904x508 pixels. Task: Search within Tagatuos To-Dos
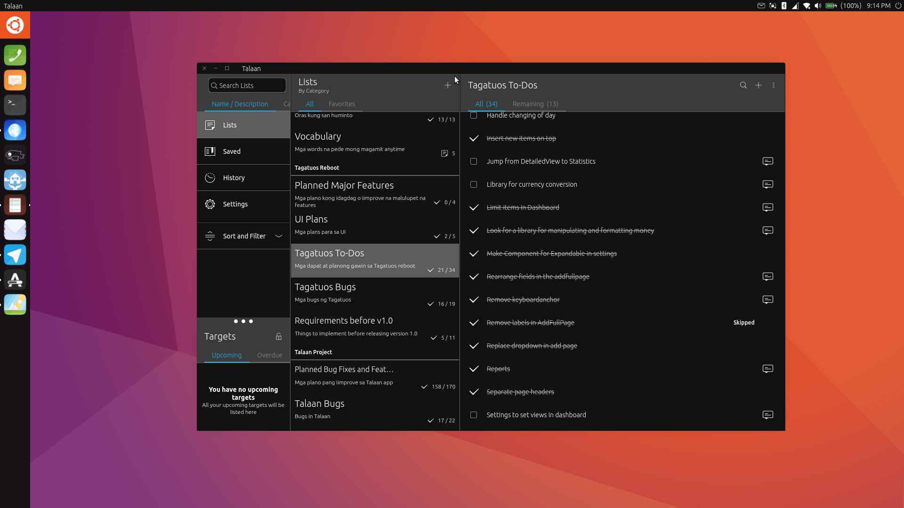click(x=743, y=85)
